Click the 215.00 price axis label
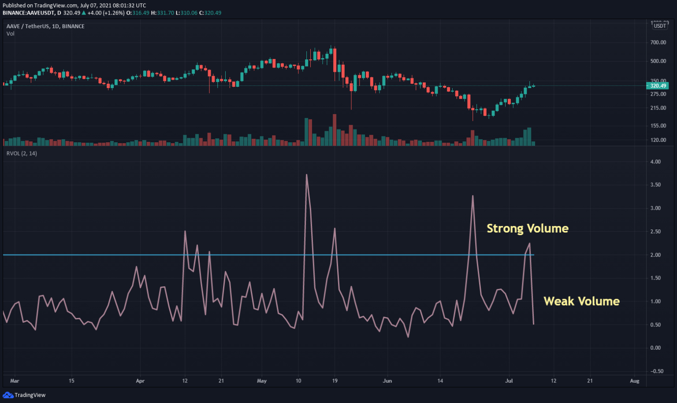This screenshot has height=403, width=677. coord(658,107)
